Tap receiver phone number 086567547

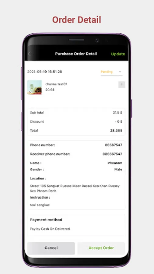coord(112,154)
